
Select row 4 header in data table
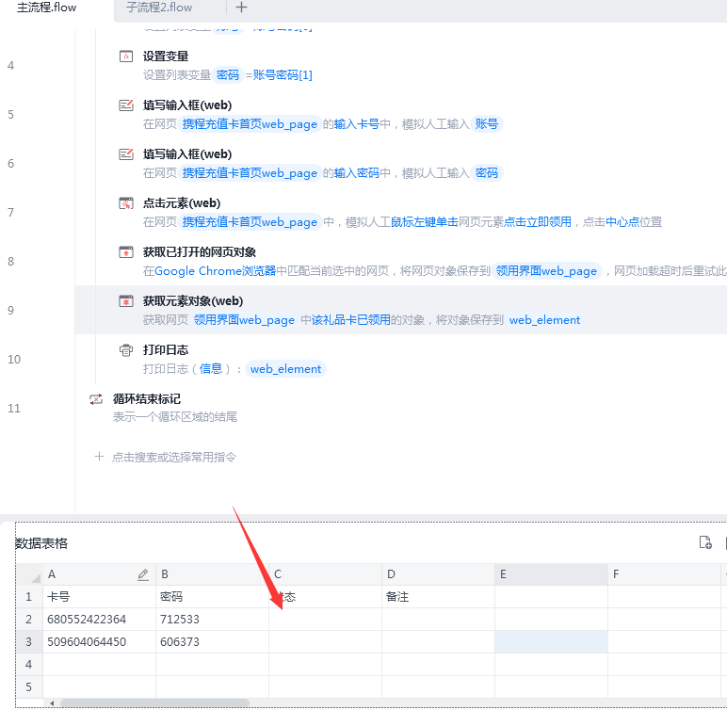point(30,665)
